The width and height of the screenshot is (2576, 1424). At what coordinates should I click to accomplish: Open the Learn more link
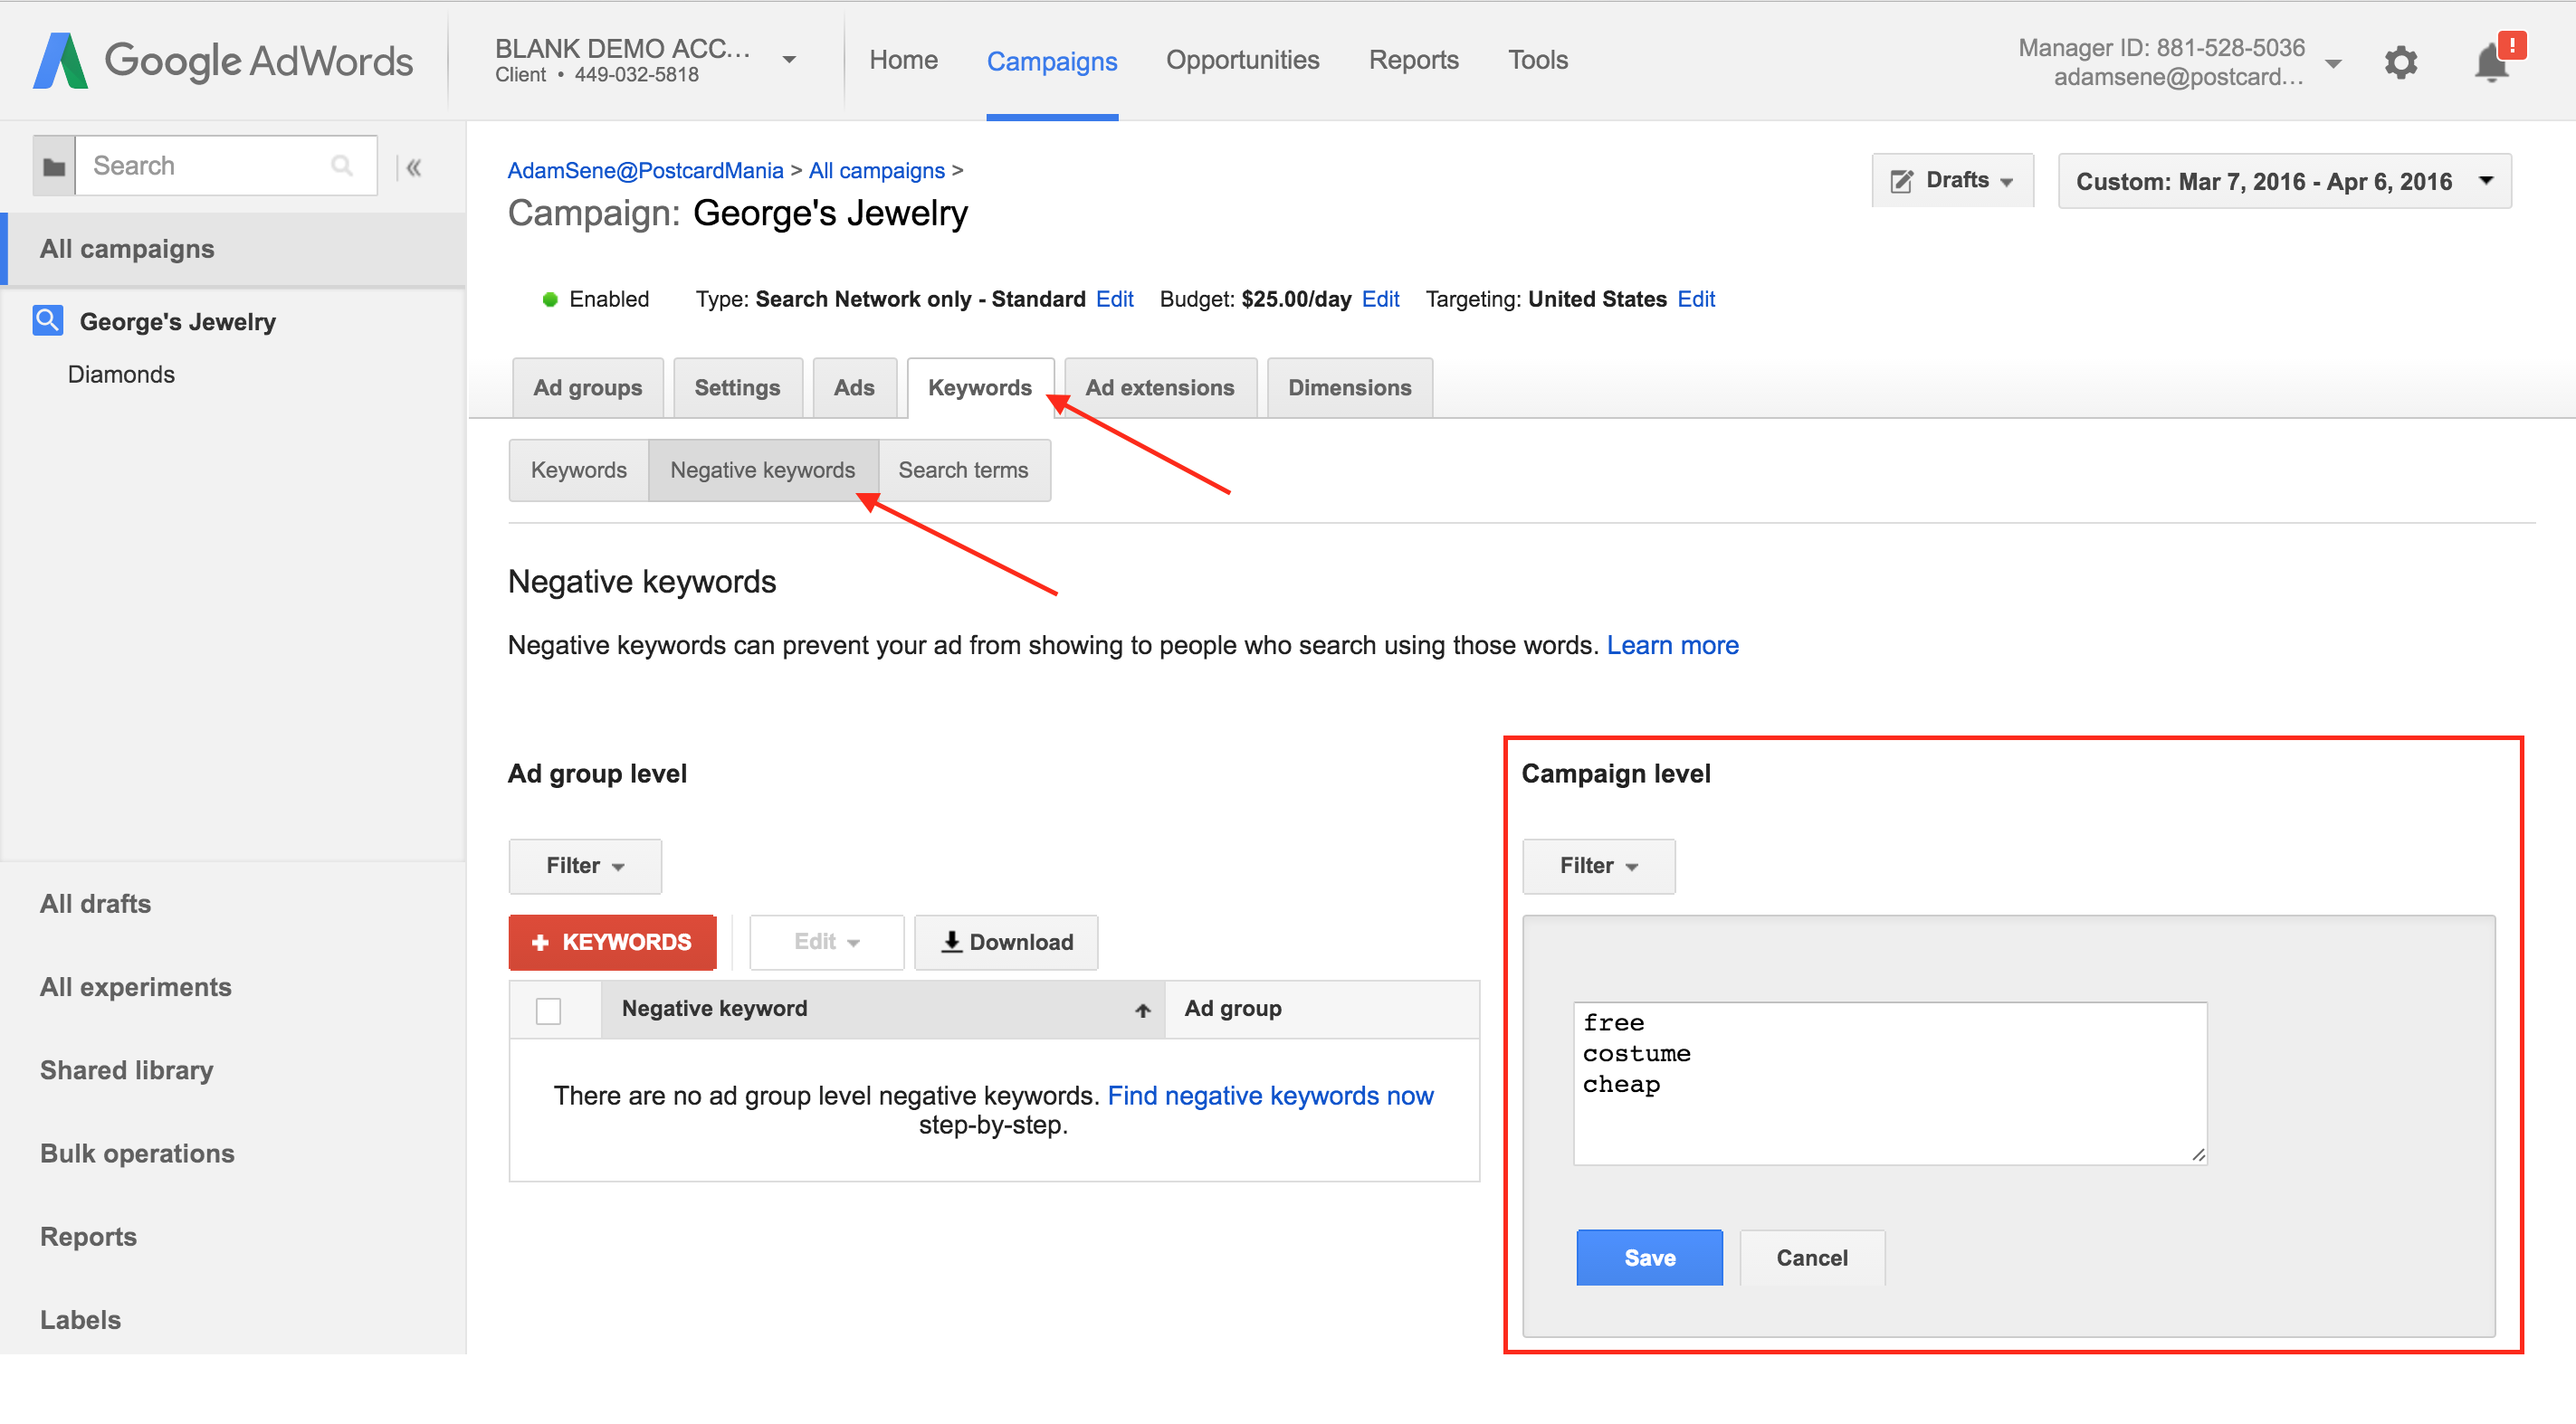click(x=1672, y=646)
